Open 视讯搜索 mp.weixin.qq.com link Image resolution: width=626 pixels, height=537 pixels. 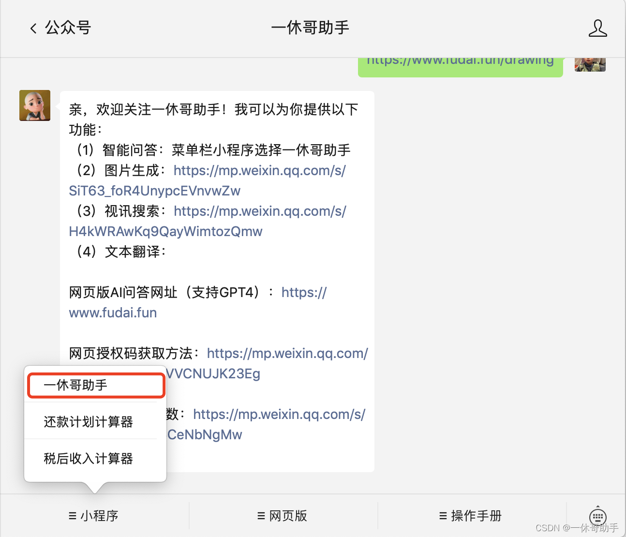208,221
